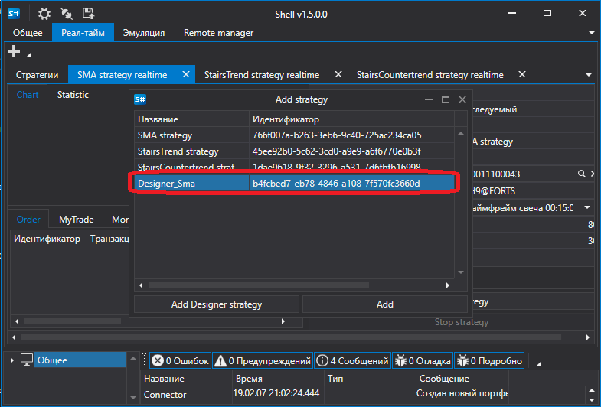
Task: Open the MyTrade tab
Action: coord(77,220)
